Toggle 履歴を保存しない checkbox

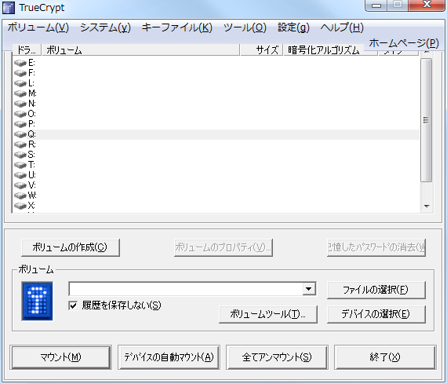pos(73,305)
